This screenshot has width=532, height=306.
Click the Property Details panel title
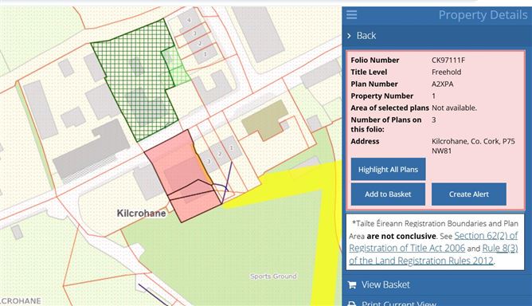coord(483,15)
